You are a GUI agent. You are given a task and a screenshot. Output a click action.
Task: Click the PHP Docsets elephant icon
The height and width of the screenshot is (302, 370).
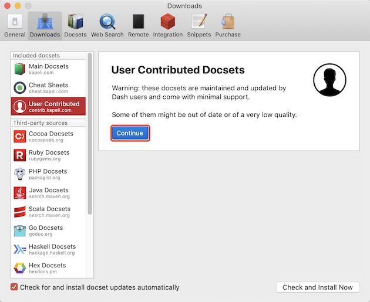coord(20,174)
